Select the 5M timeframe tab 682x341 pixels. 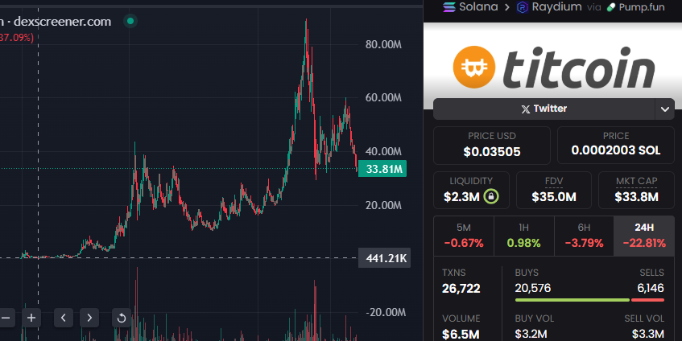464,236
